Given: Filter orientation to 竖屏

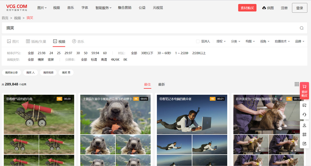Looking at the screenshot, I should (x=51, y=59).
